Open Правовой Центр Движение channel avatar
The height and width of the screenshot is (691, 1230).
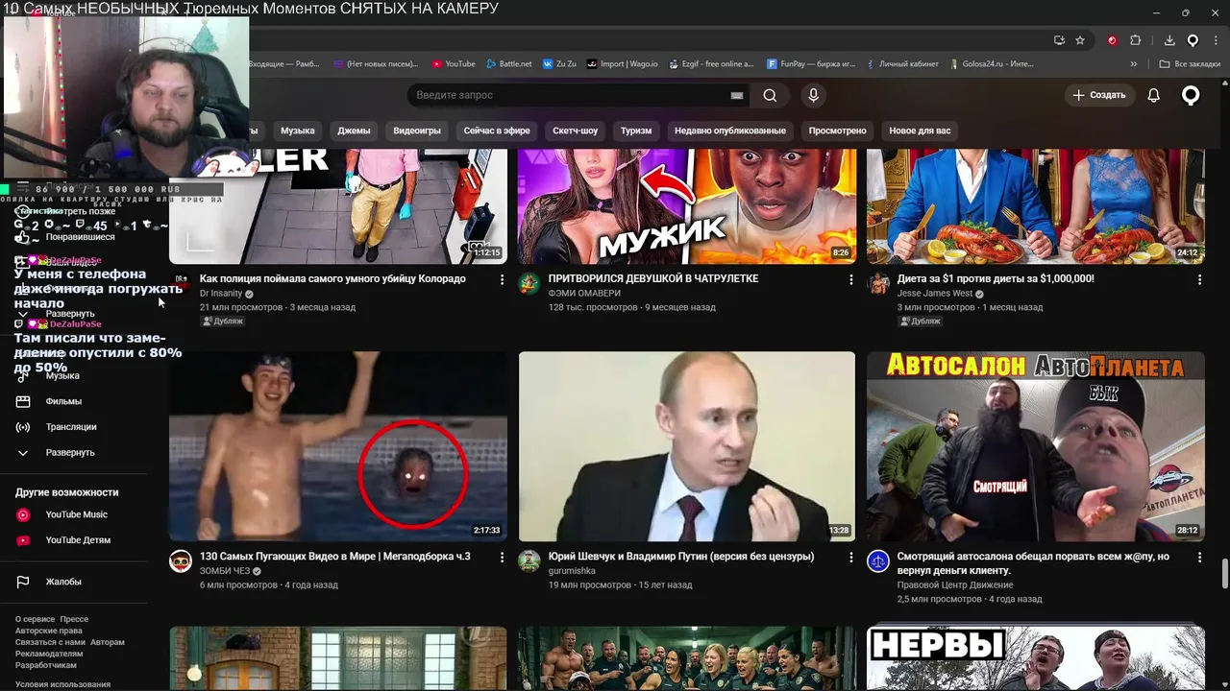coord(878,560)
